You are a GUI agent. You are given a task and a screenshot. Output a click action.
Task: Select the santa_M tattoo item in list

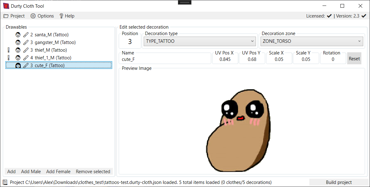(51, 35)
